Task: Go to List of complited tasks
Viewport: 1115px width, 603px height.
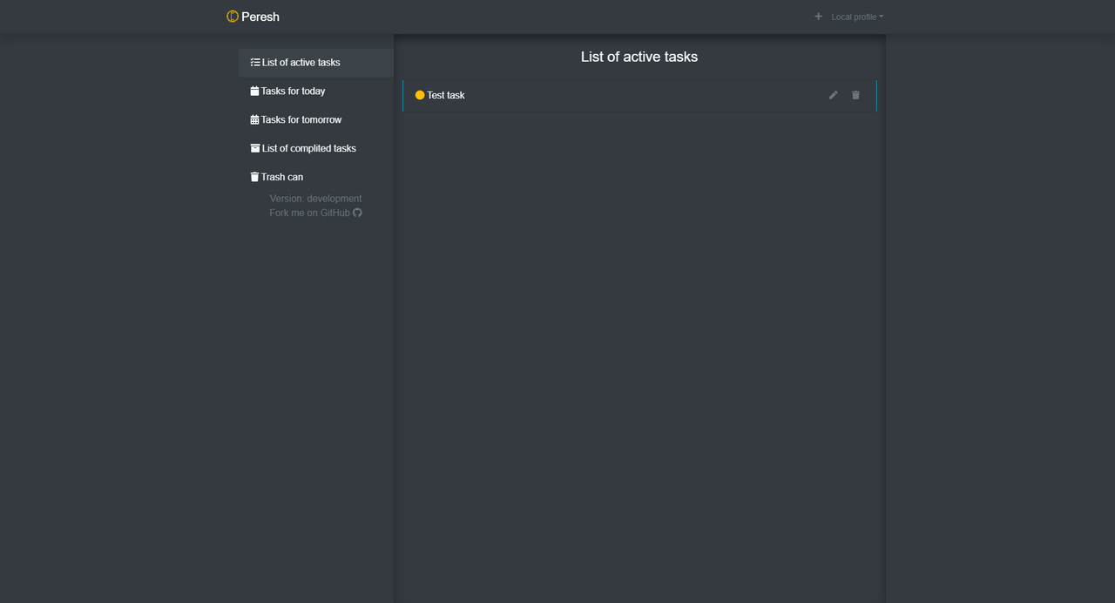Action: 308,148
